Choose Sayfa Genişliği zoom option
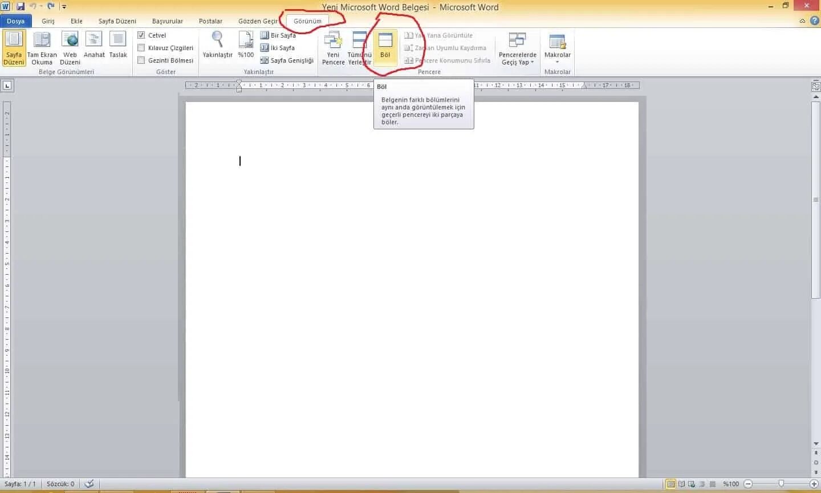This screenshot has height=493, width=821. pyautogui.click(x=287, y=60)
